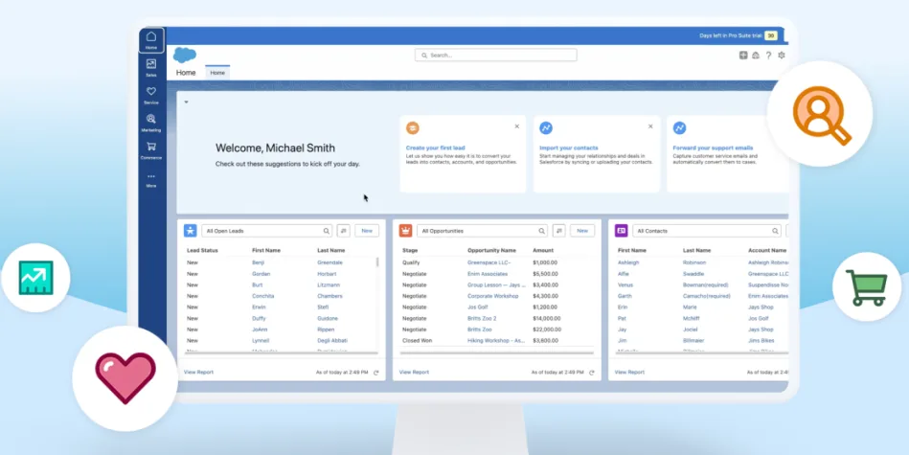Click New button in the opportunities panel

pos(582,231)
